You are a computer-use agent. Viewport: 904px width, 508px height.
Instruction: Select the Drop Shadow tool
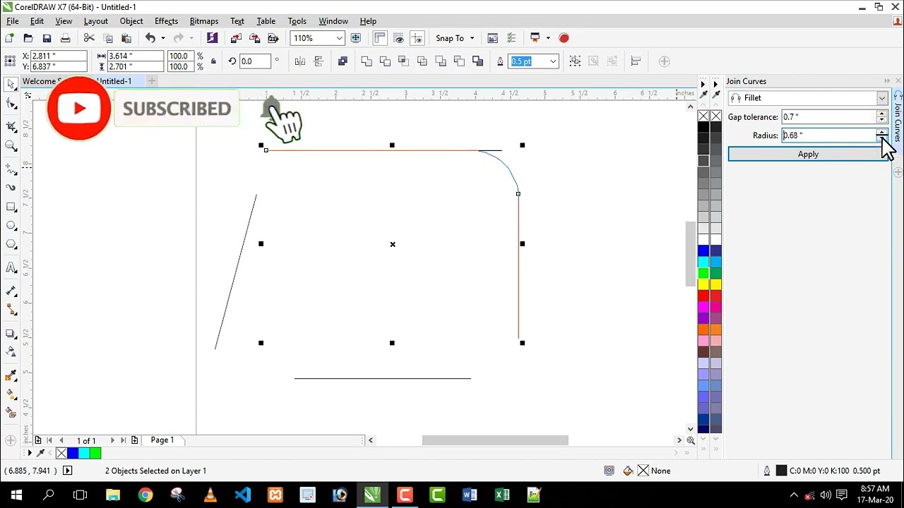[11, 333]
